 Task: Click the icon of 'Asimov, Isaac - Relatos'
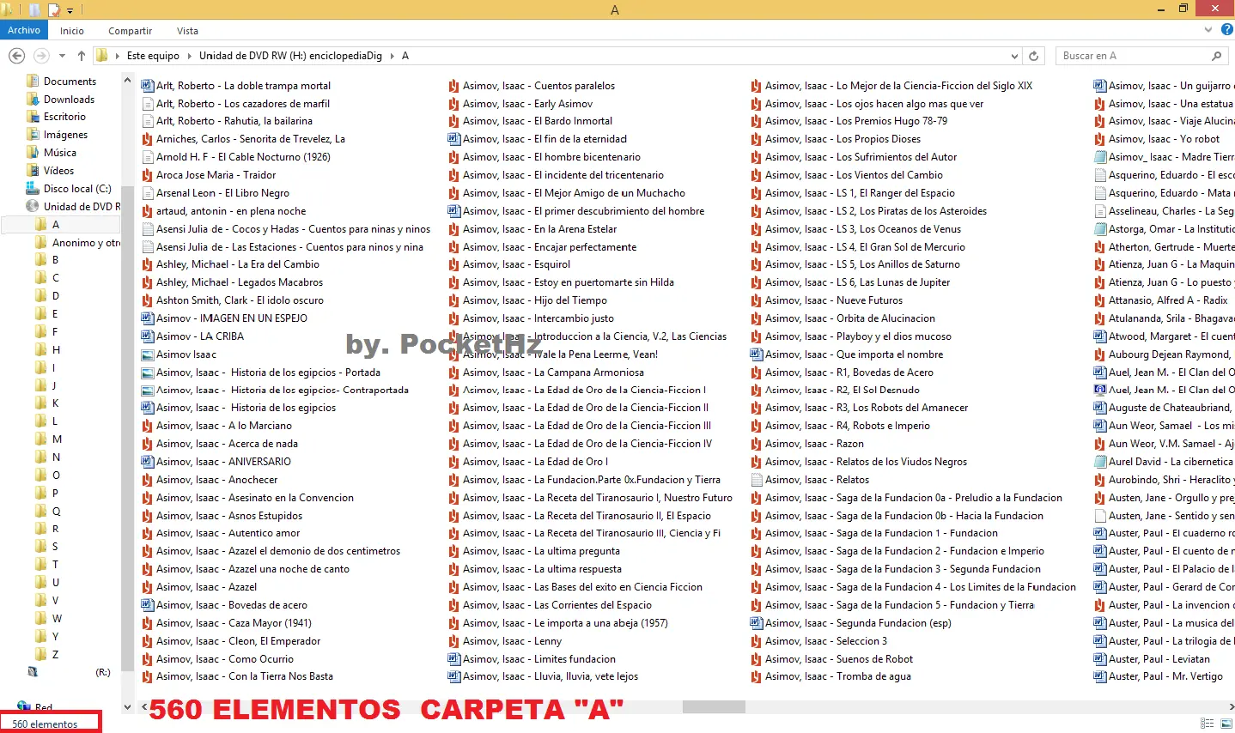(x=756, y=480)
